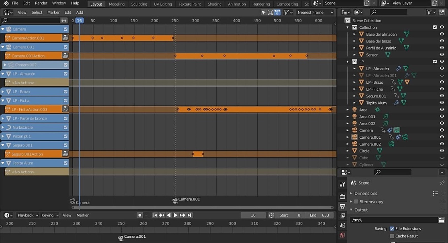Image resolution: width=448 pixels, height=243 pixels.
Task: Hide Base del almacén in viewport
Action: [x=442, y=34]
